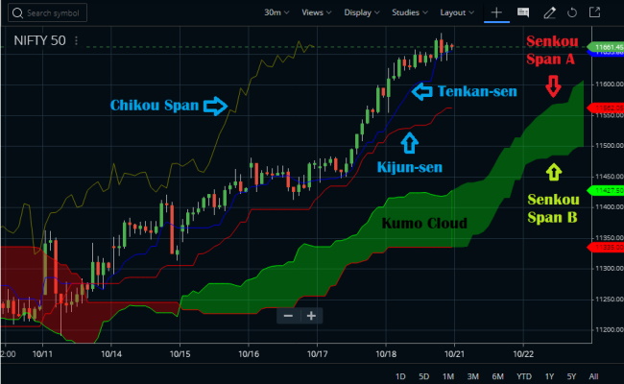Click the reset chart refresh icon
The height and width of the screenshot is (384, 624).
[574, 13]
